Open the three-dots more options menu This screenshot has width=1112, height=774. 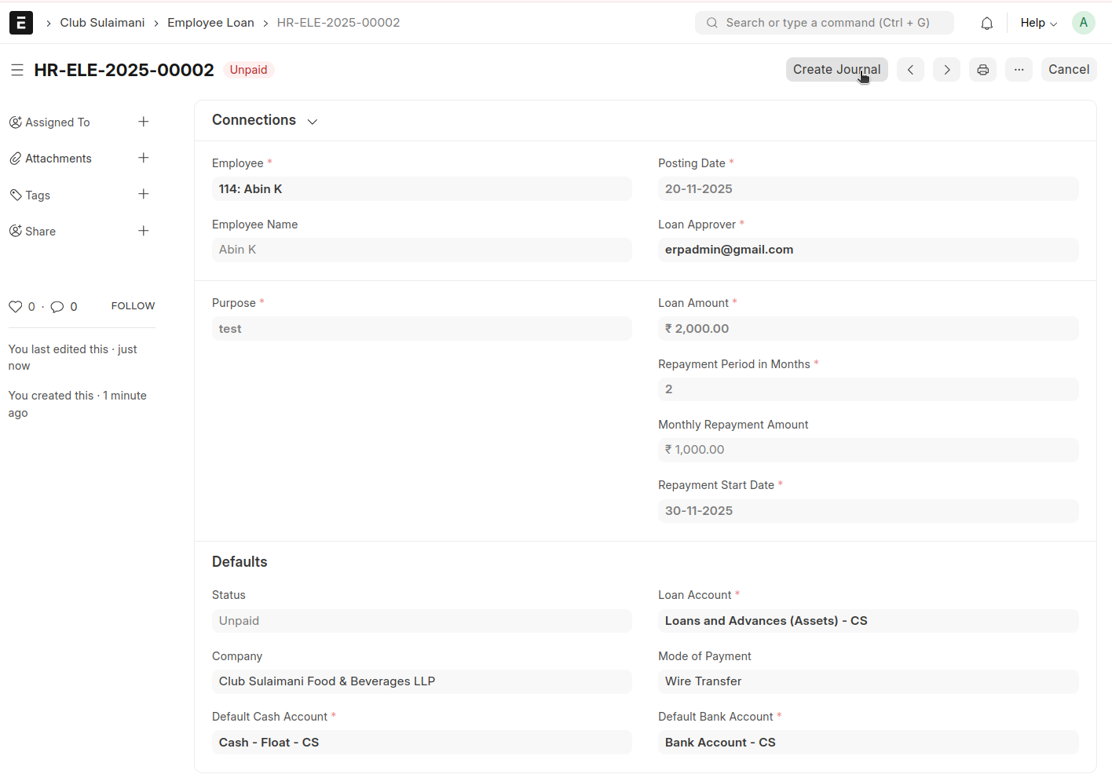pyautogui.click(x=1019, y=70)
